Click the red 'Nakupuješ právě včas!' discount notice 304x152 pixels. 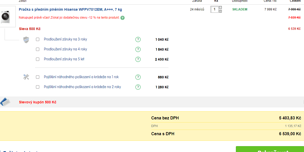pos(69,18)
